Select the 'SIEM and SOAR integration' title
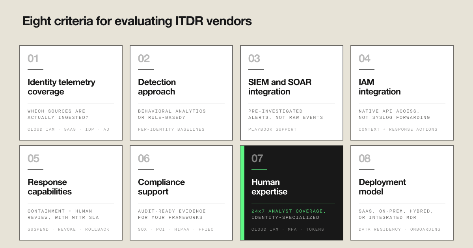 pyautogui.click(x=280, y=87)
